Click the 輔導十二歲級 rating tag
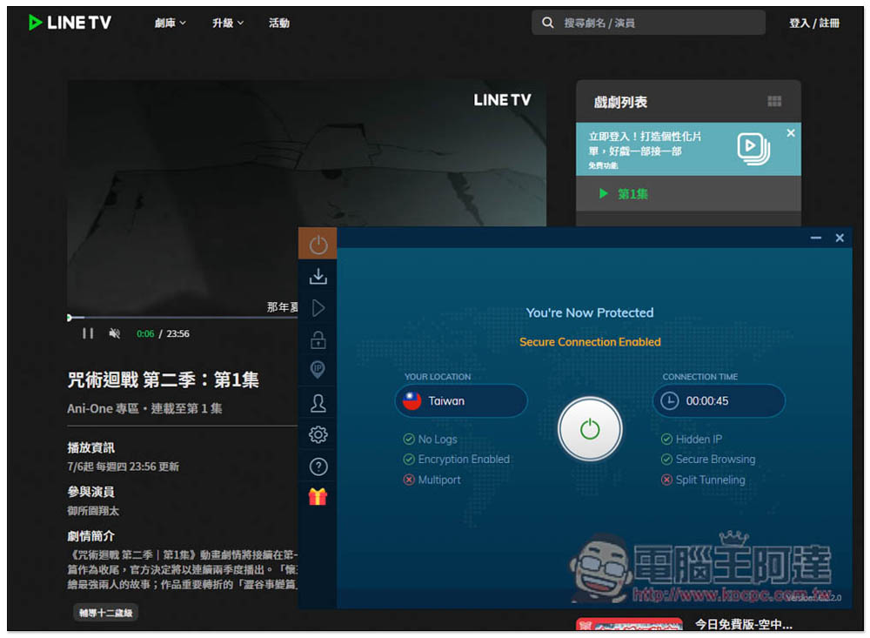 (x=105, y=613)
